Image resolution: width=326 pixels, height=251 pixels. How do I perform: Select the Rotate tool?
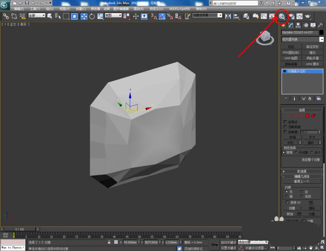coord(92,16)
